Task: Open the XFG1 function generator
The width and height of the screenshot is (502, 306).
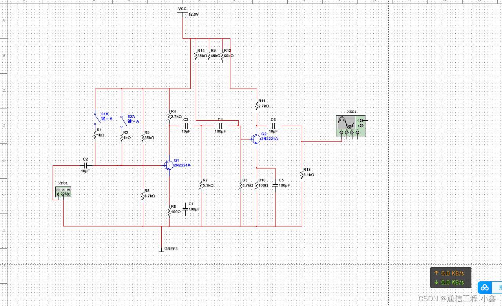Action: pyautogui.click(x=63, y=192)
